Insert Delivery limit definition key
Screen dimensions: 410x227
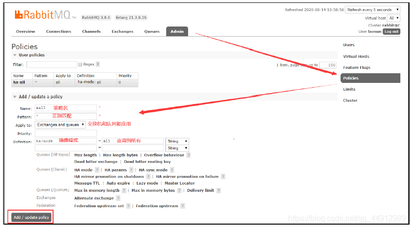(x=200, y=190)
